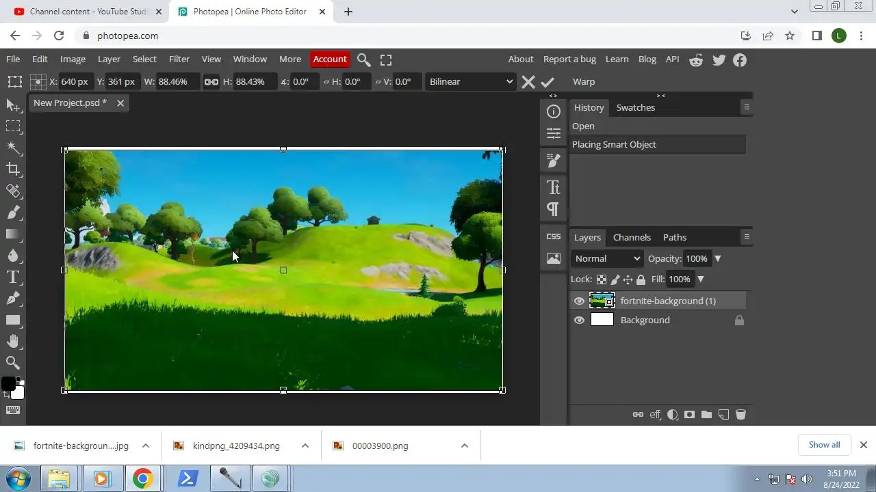Open the CSS panel icon
876x492 pixels.
click(554, 236)
